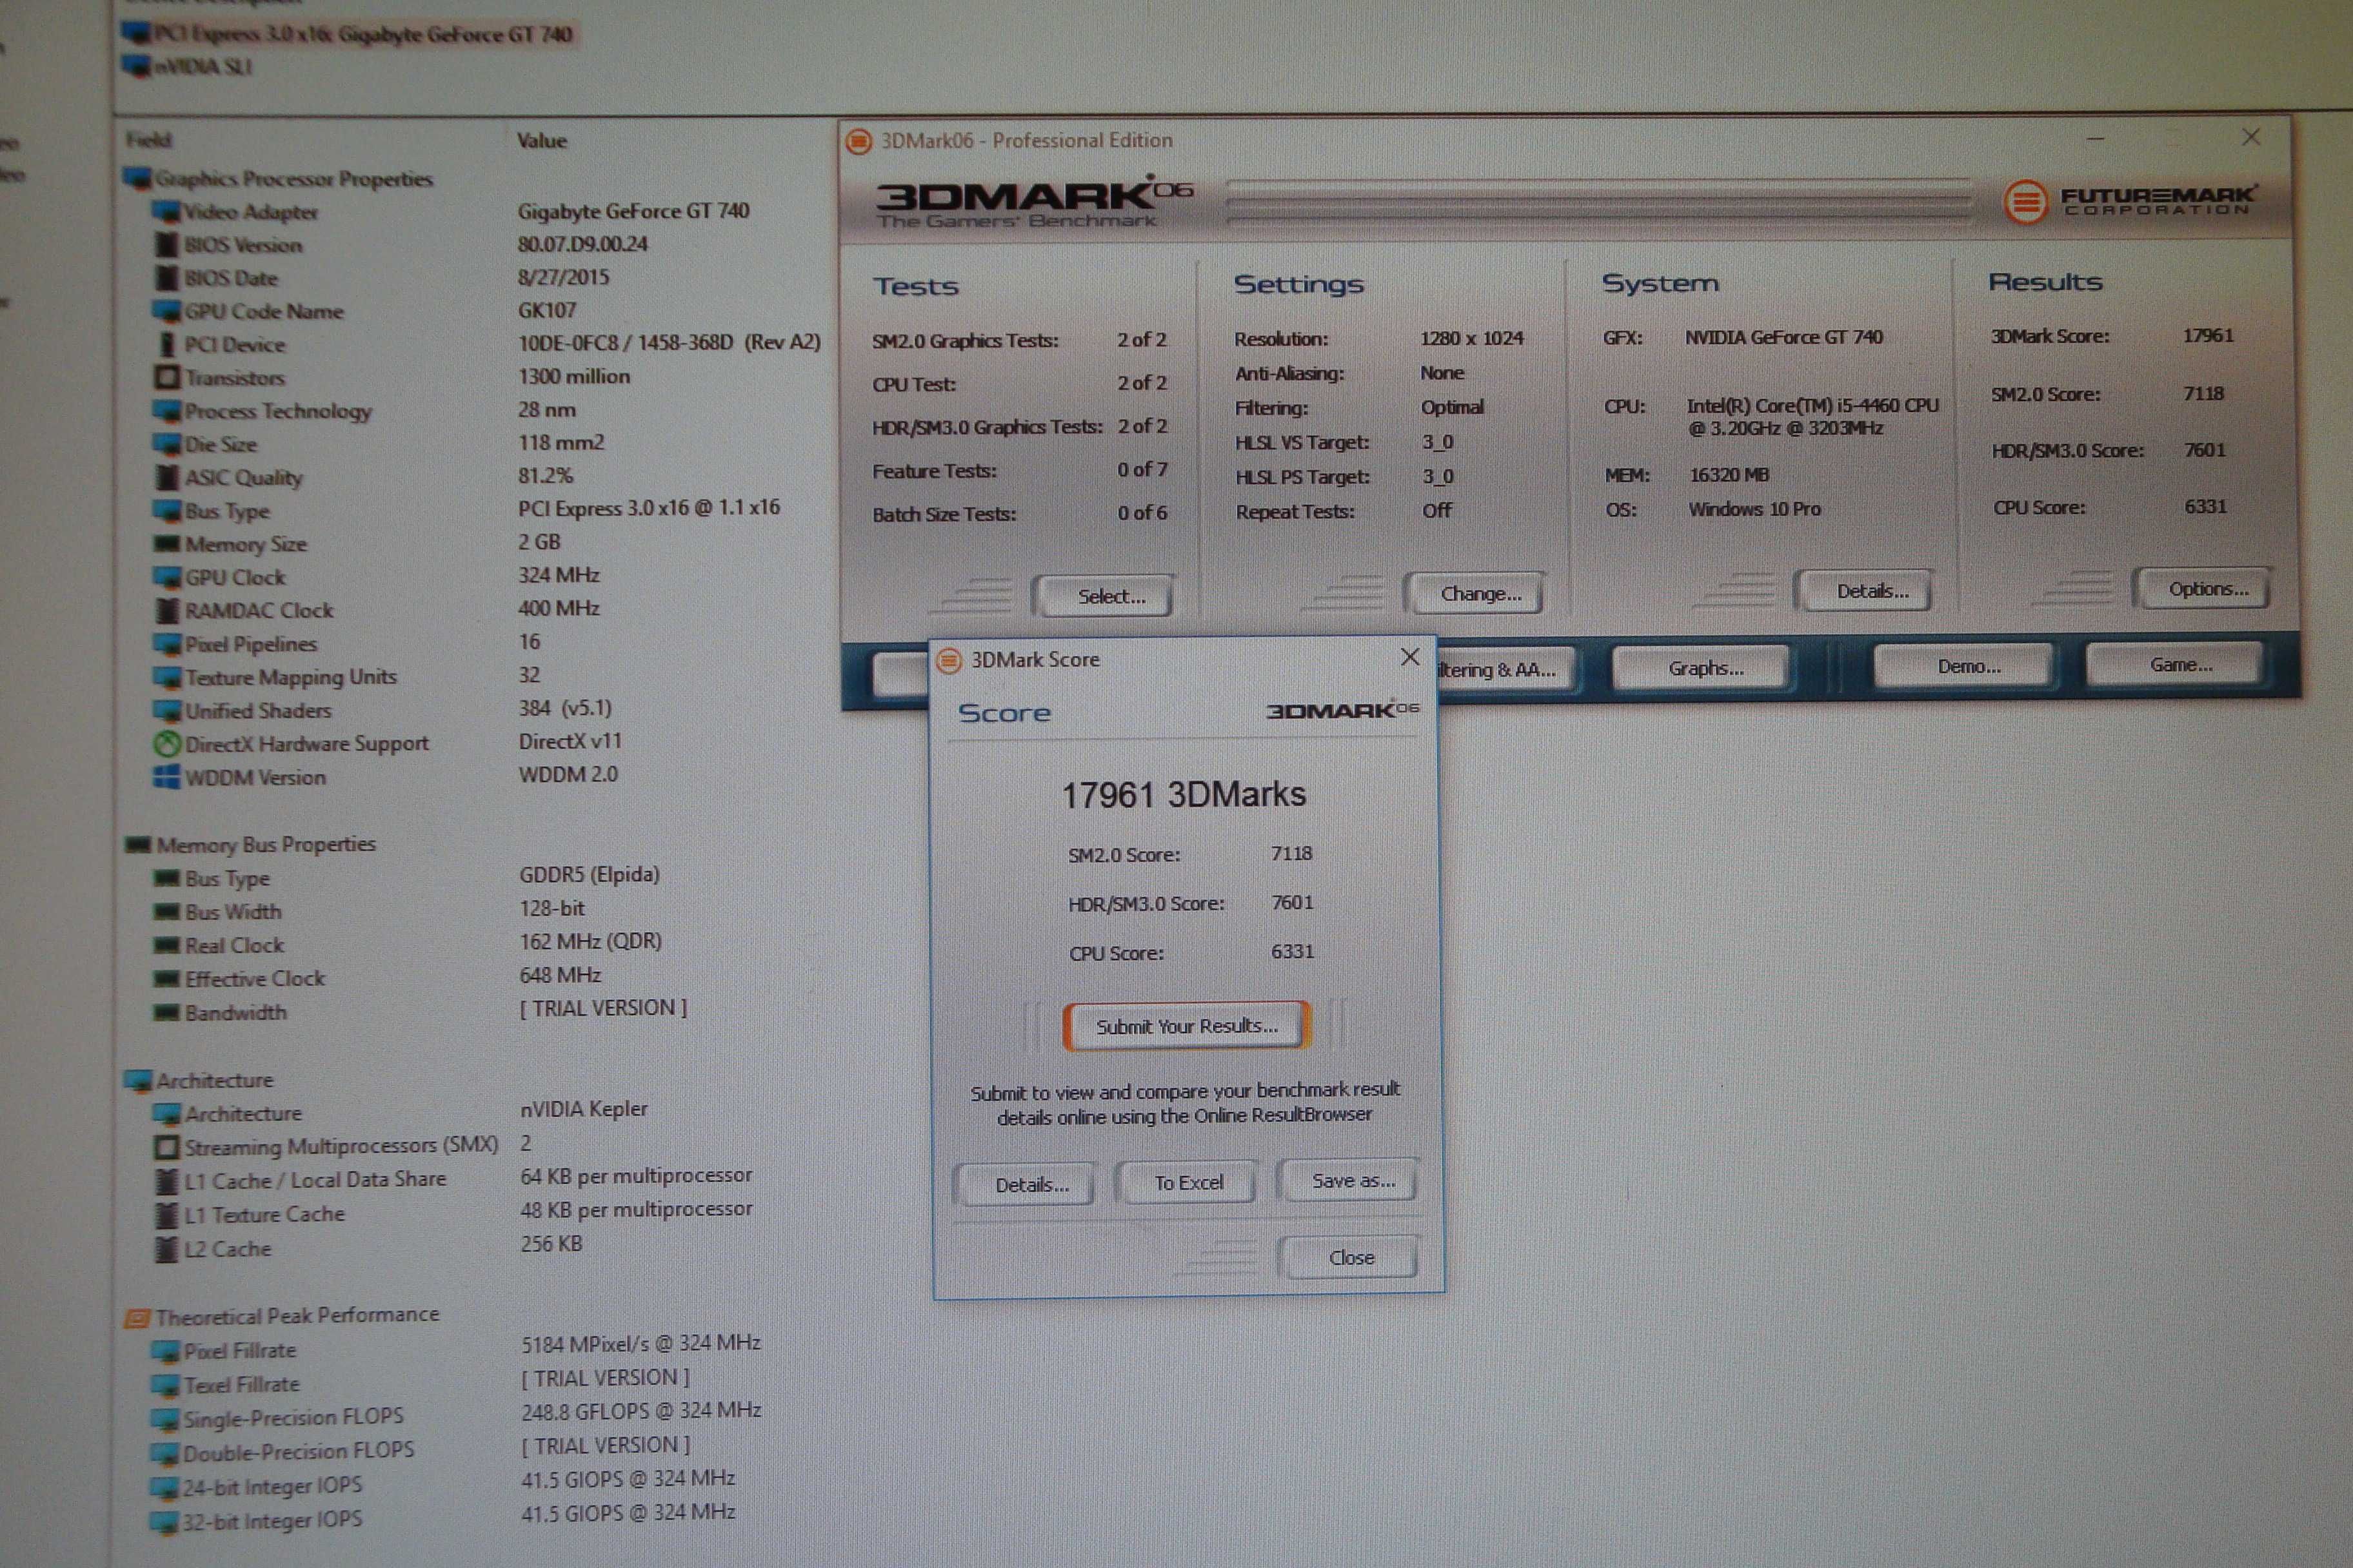Select the L1 Texture Cache row
The width and height of the screenshot is (2353, 1568).
tap(452, 1212)
